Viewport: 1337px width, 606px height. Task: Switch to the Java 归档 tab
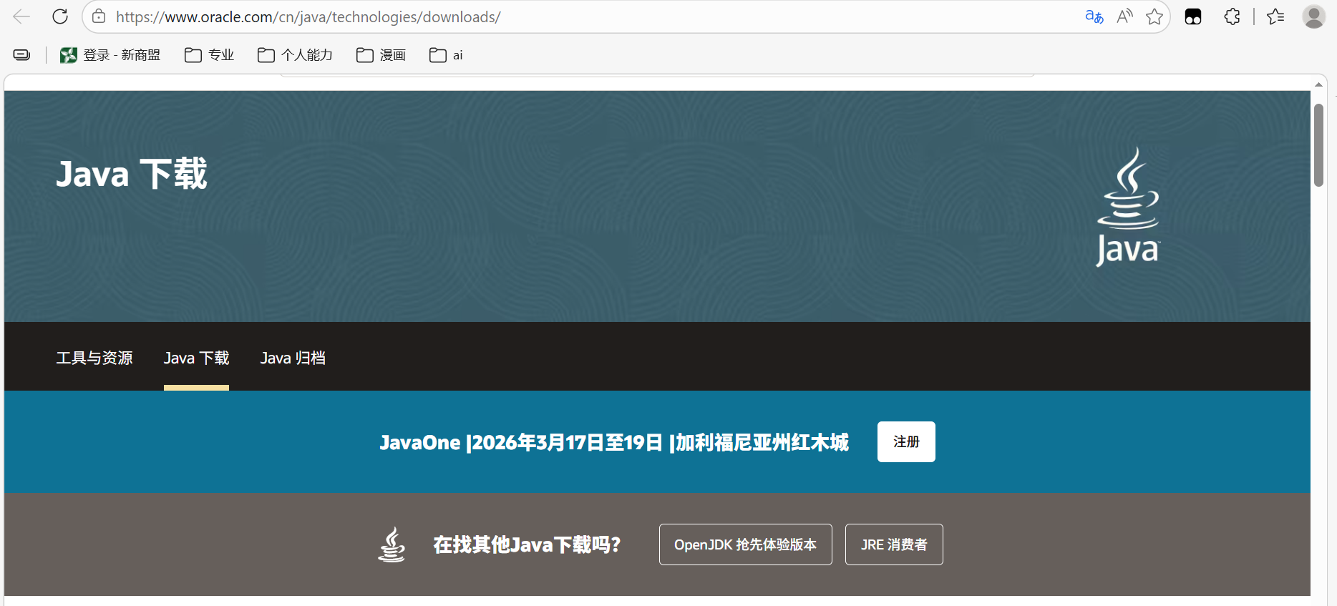click(x=293, y=358)
